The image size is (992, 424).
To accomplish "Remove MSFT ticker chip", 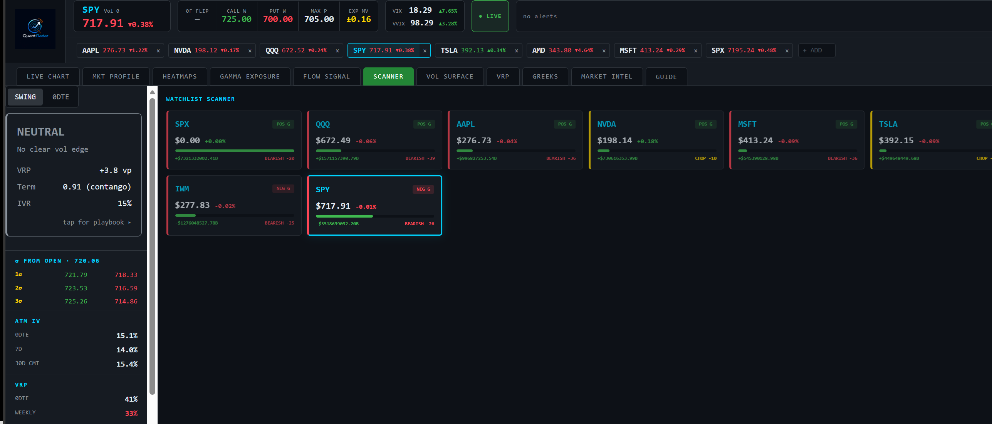I will pos(695,51).
